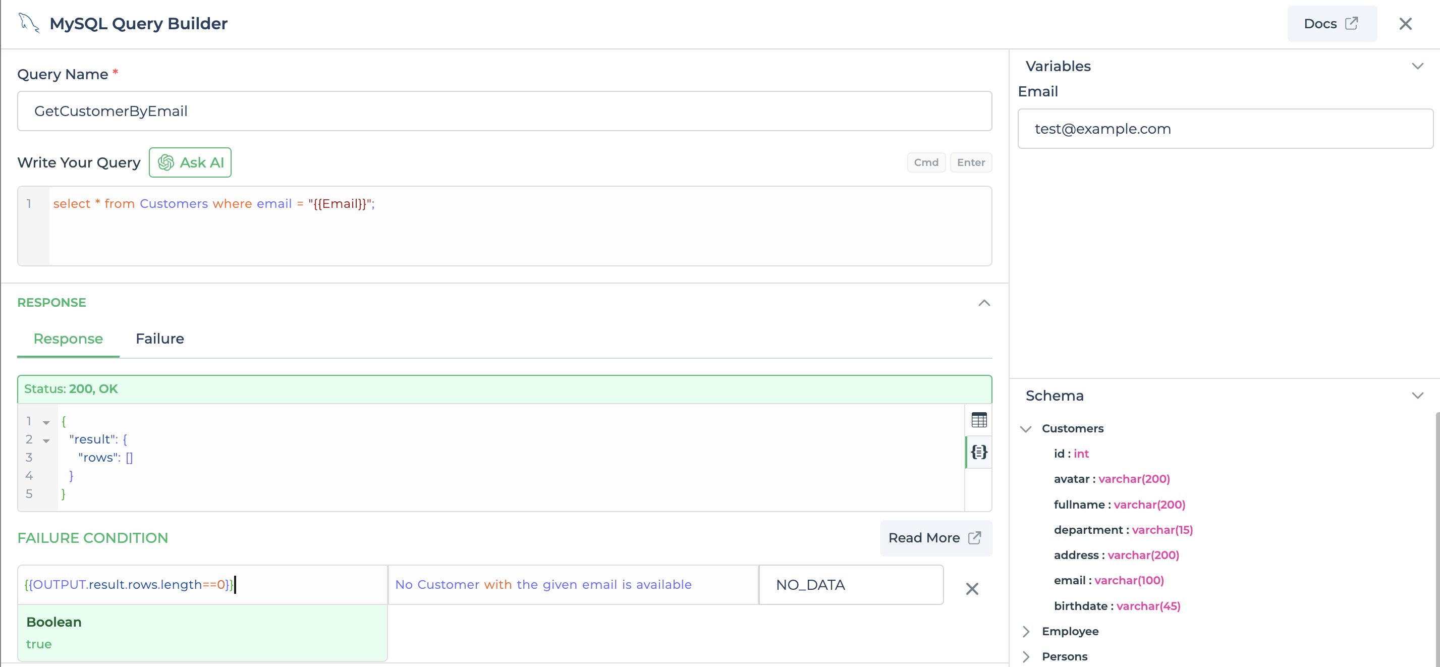Open the Docs external link
The height and width of the screenshot is (667, 1440).
click(x=1332, y=24)
